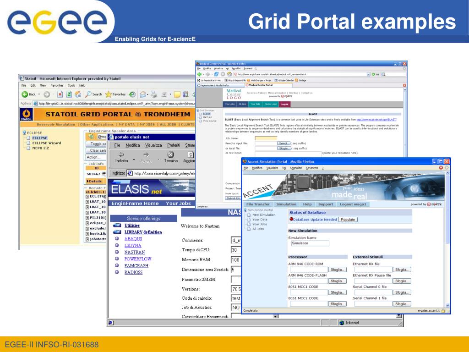Click the home icon in Medical Center Firefox toolbar
The width and height of the screenshot is (469, 352).
(229, 74)
